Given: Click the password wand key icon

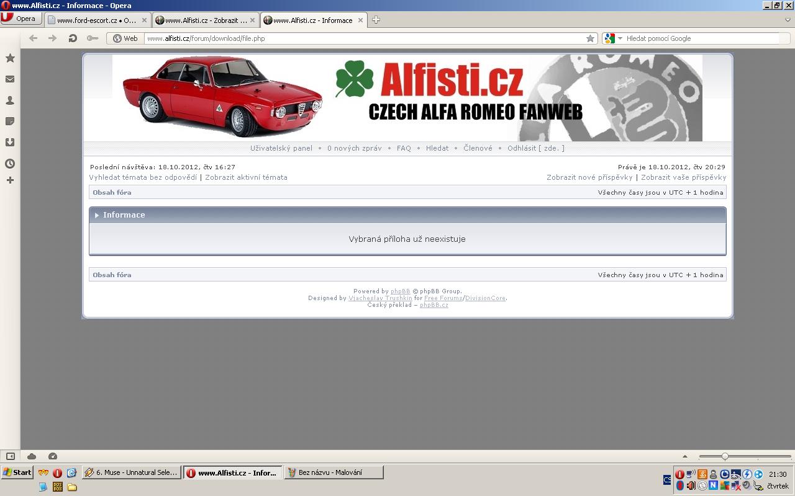Looking at the screenshot, I should [93, 38].
